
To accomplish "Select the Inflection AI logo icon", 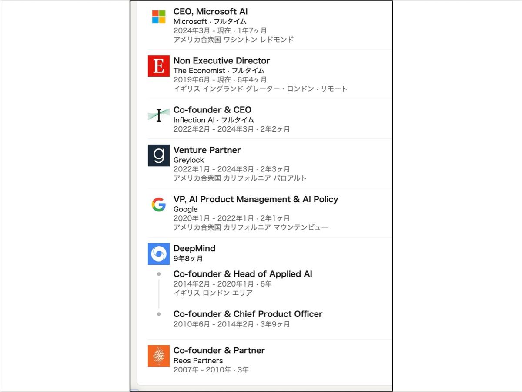I will click(x=159, y=115).
